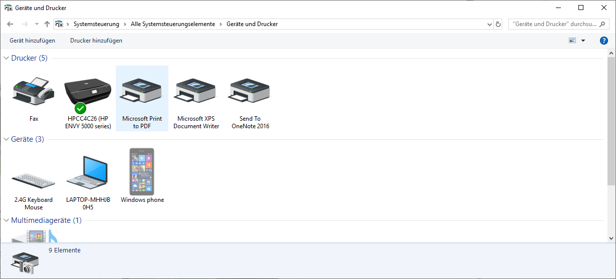616x279 pixels.
Task: Select the Send To OneNote 2016 printer
Action: [250, 98]
